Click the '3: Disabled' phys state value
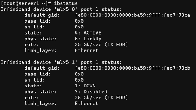196x110 pixels. (x=91, y=92)
